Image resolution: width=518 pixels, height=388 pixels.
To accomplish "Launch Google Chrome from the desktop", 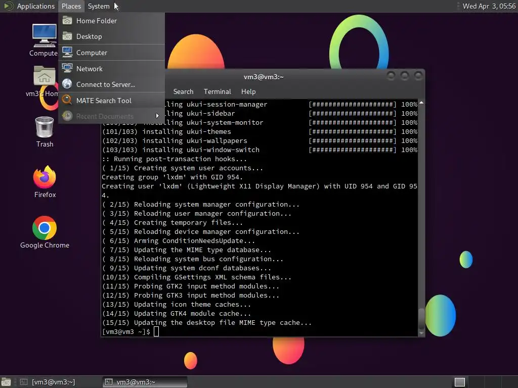I will click(x=45, y=228).
